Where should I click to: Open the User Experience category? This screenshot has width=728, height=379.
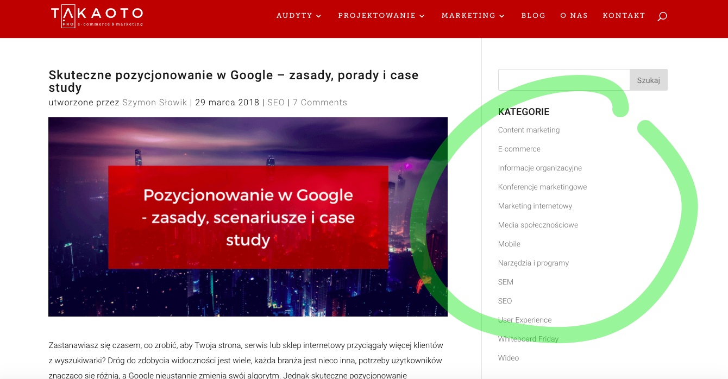point(525,320)
